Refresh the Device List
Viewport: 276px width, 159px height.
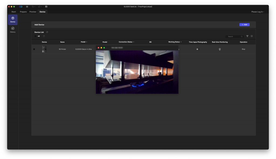pyautogui.click(x=47, y=32)
